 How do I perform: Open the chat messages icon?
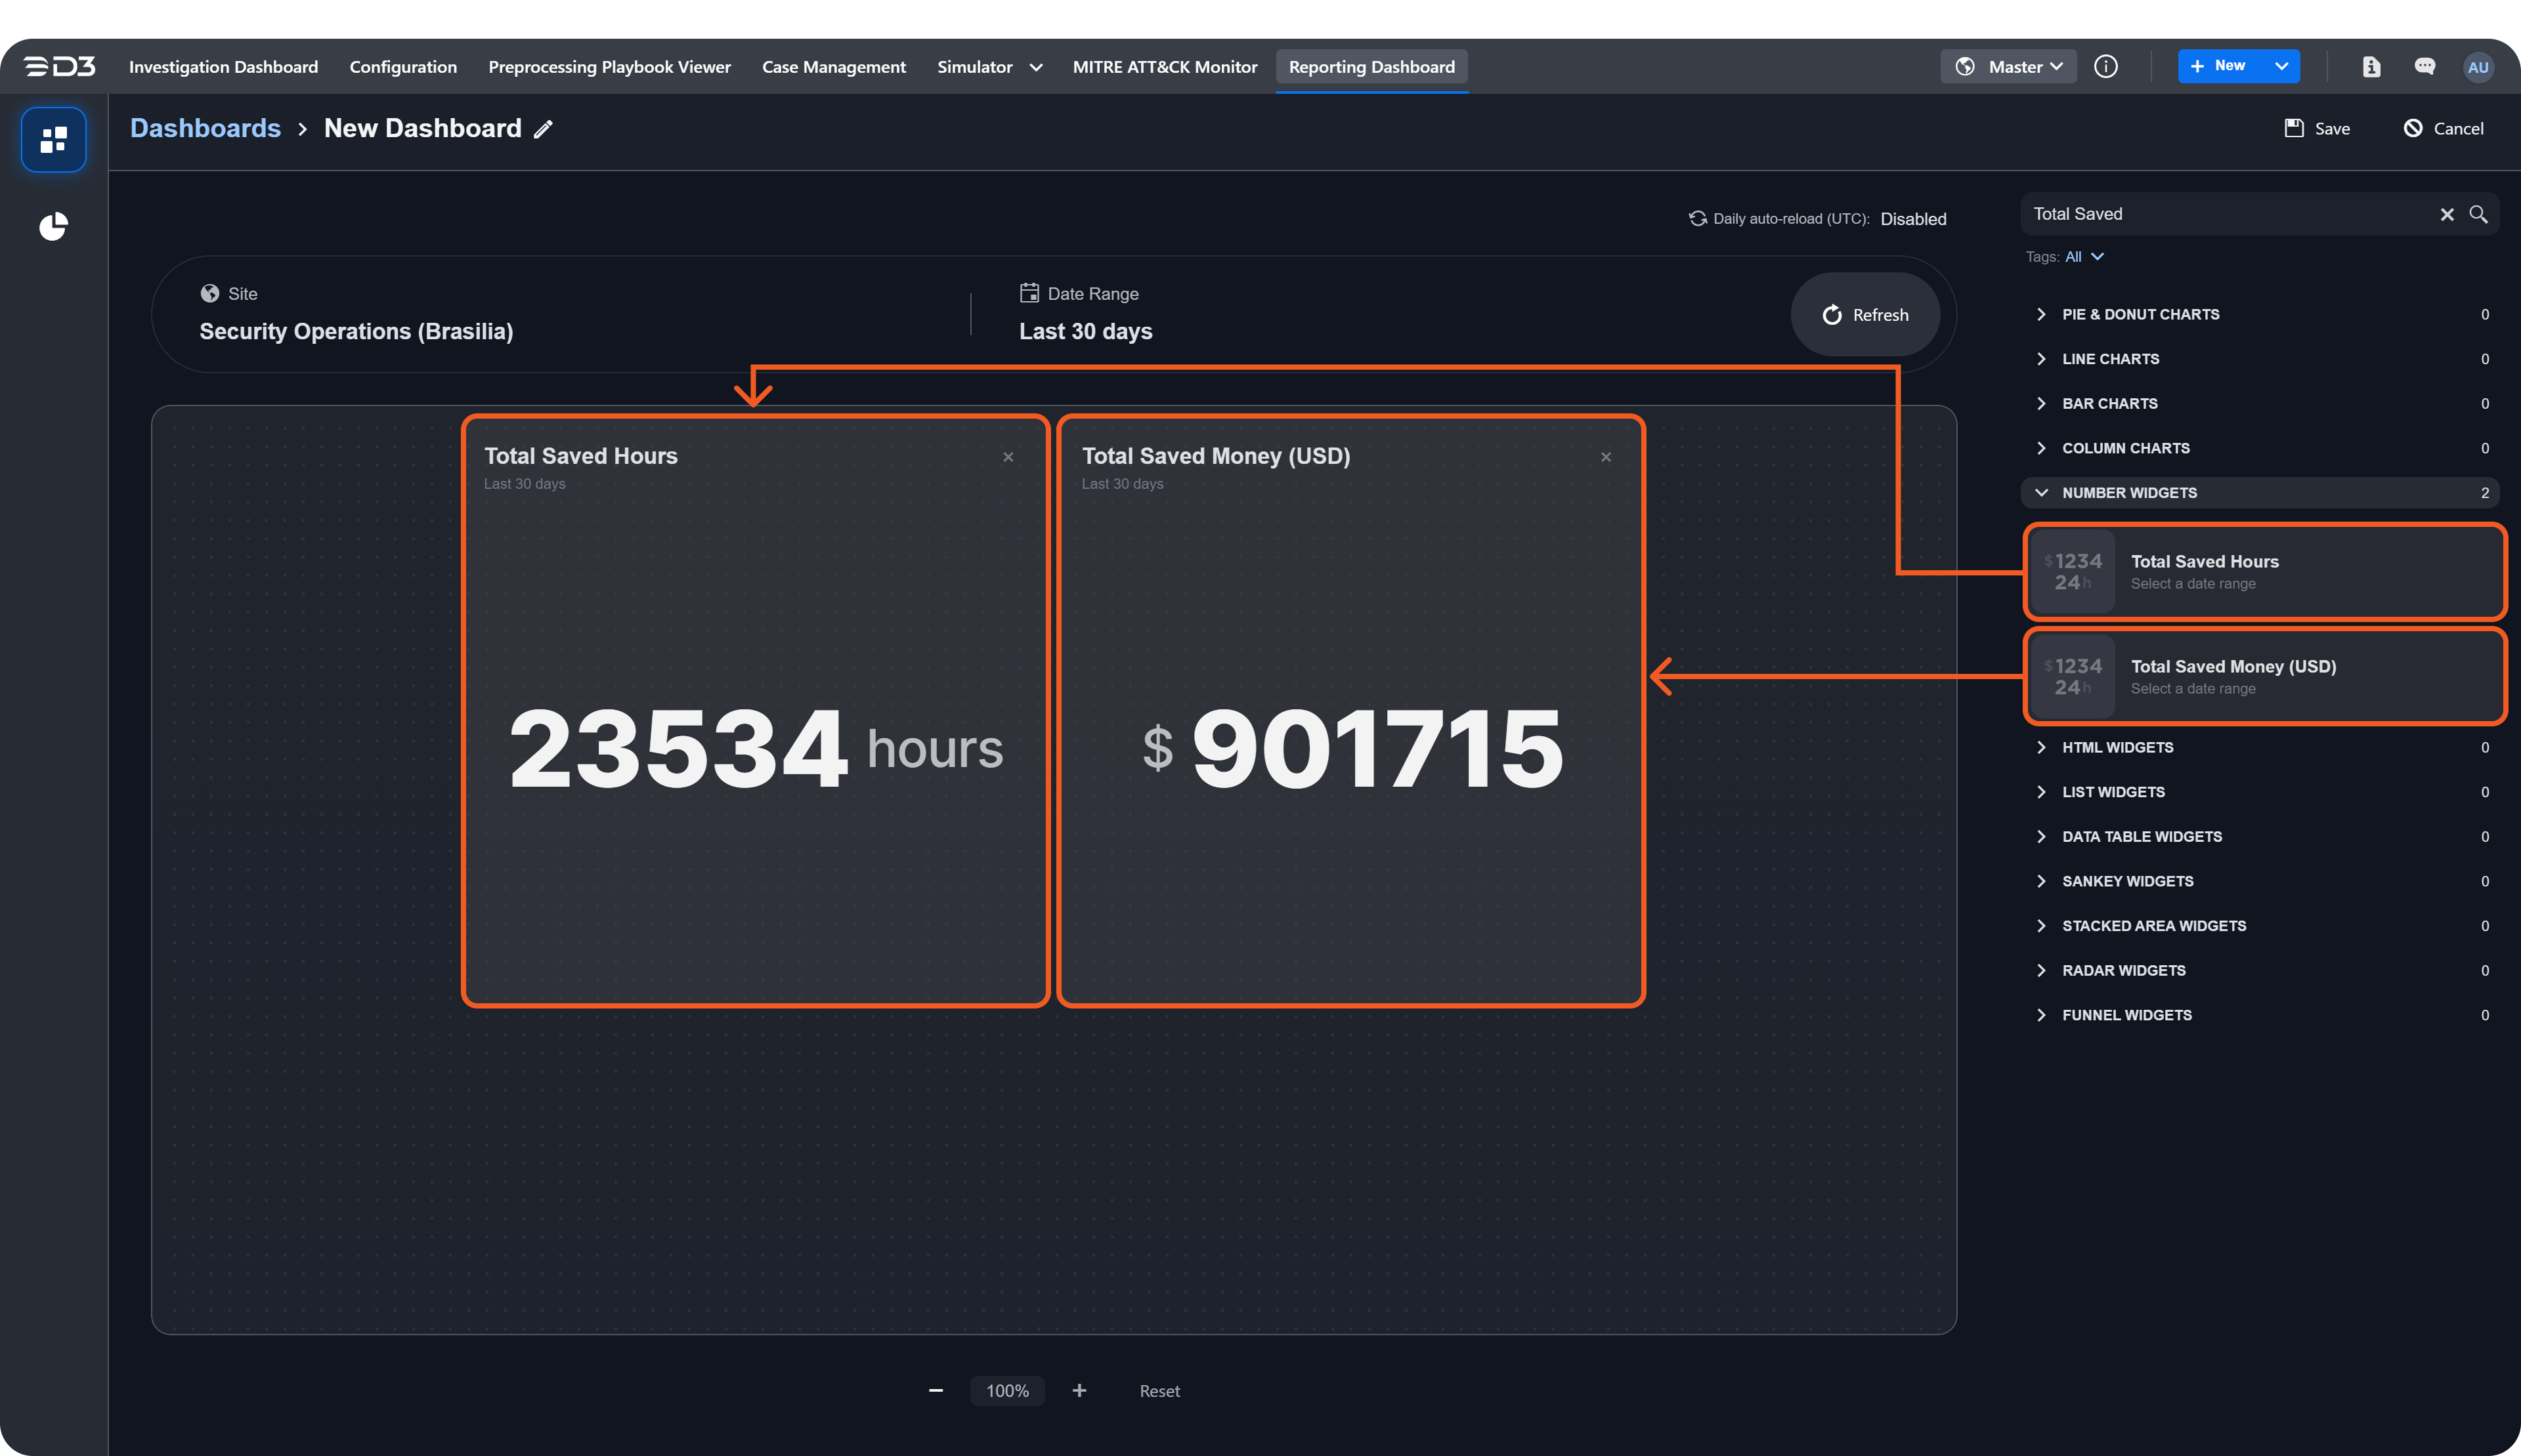click(2424, 67)
